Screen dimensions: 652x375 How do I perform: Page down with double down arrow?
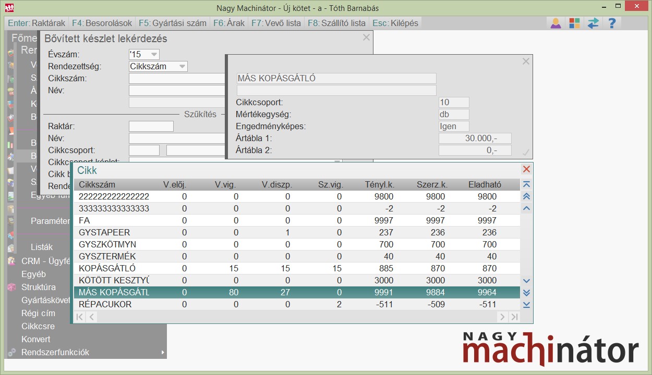[x=526, y=293]
